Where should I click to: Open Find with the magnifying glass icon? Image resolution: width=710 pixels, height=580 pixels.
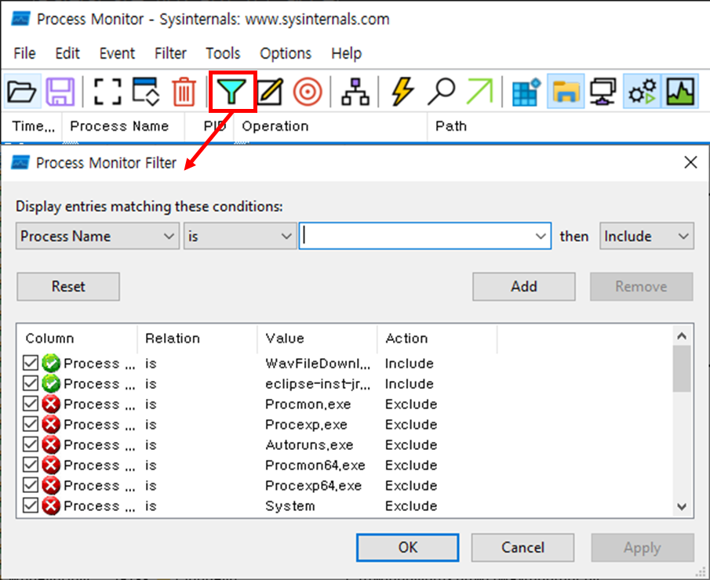click(441, 92)
